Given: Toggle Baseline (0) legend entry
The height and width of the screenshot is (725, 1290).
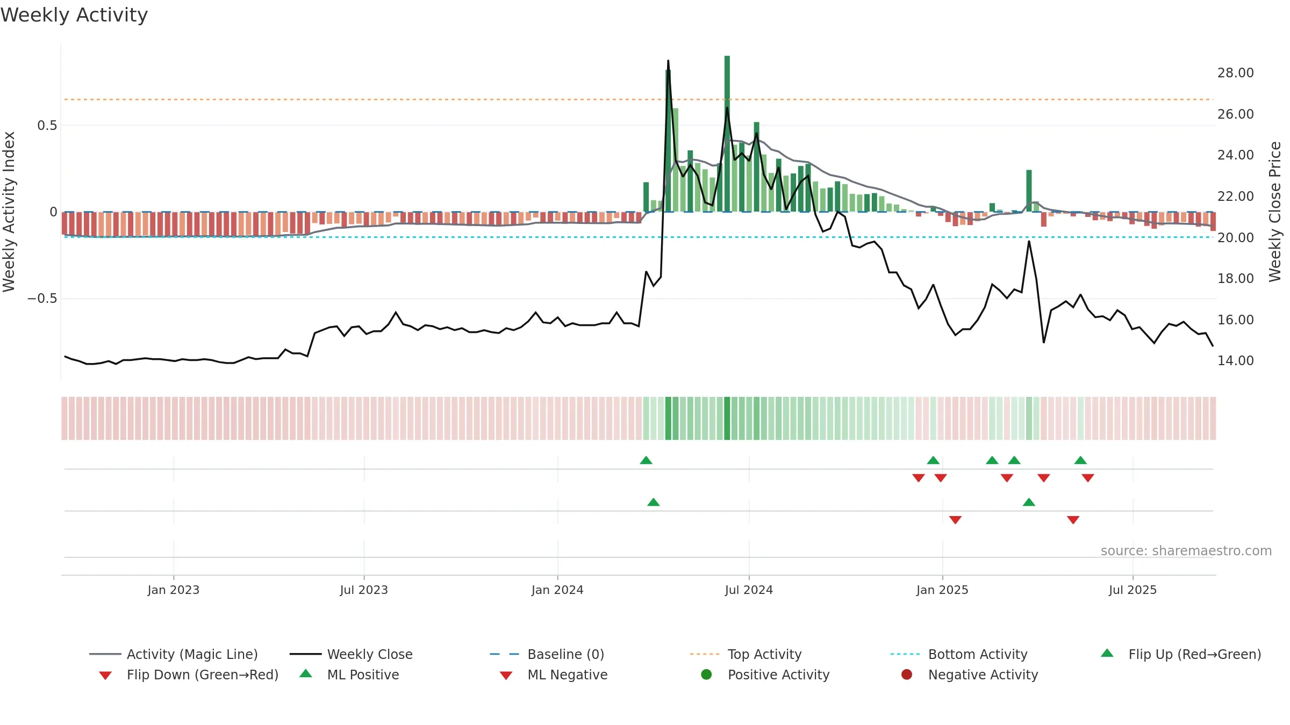Looking at the screenshot, I should tap(547, 654).
